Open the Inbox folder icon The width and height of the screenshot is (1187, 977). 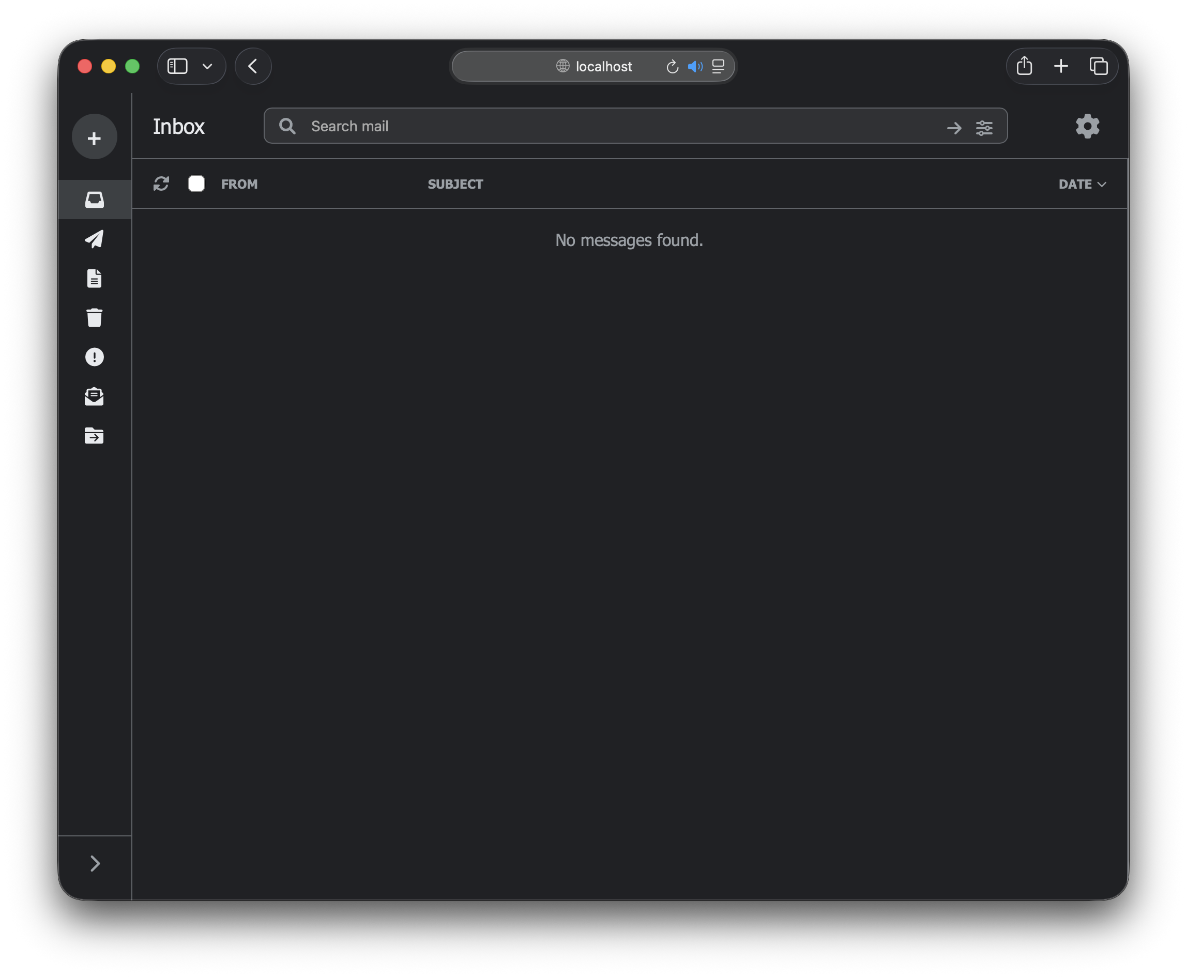coord(95,199)
